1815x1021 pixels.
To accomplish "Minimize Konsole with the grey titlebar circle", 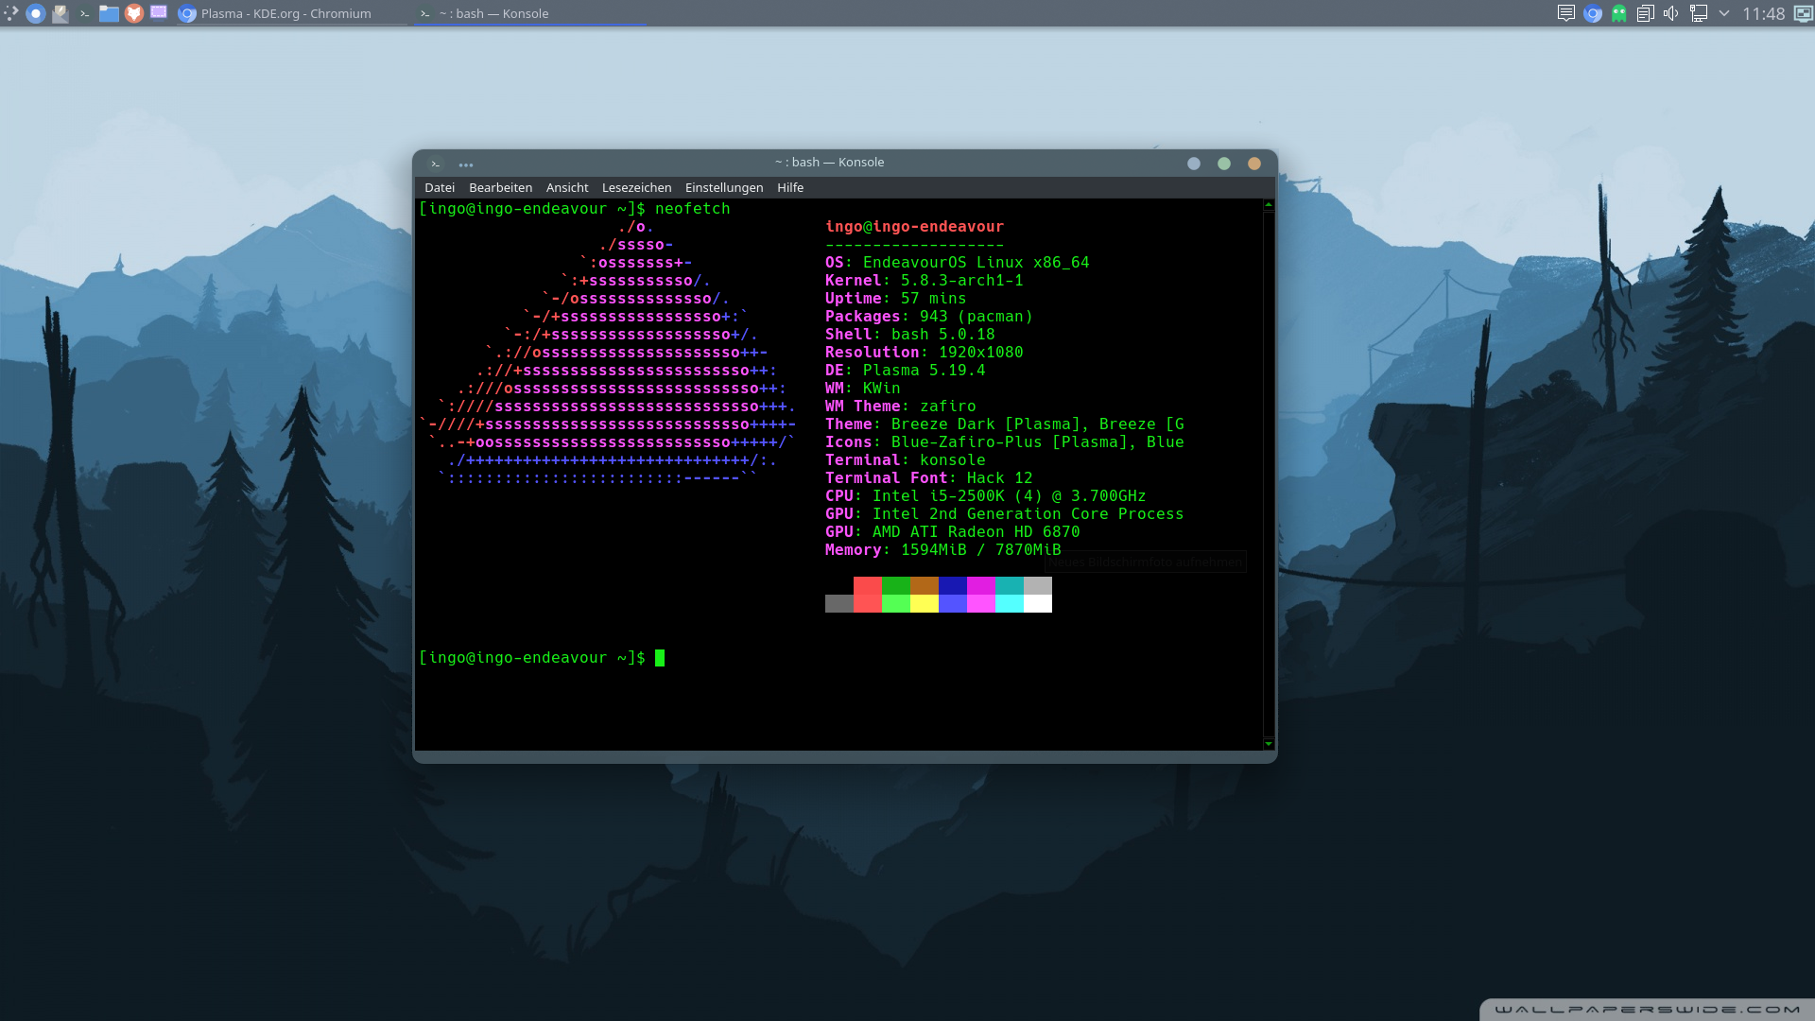I will click(x=1194, y=164).
